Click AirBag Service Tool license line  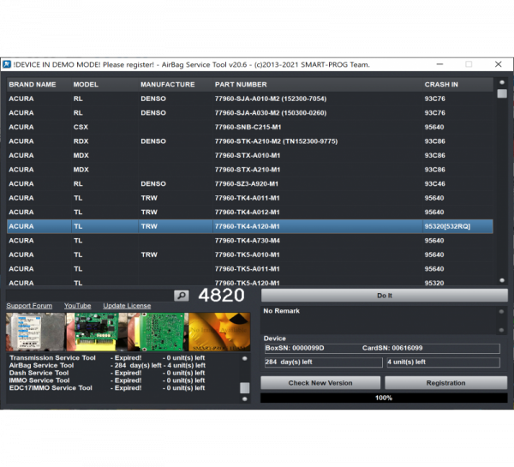pyautogui.click(x=107, y=365)
